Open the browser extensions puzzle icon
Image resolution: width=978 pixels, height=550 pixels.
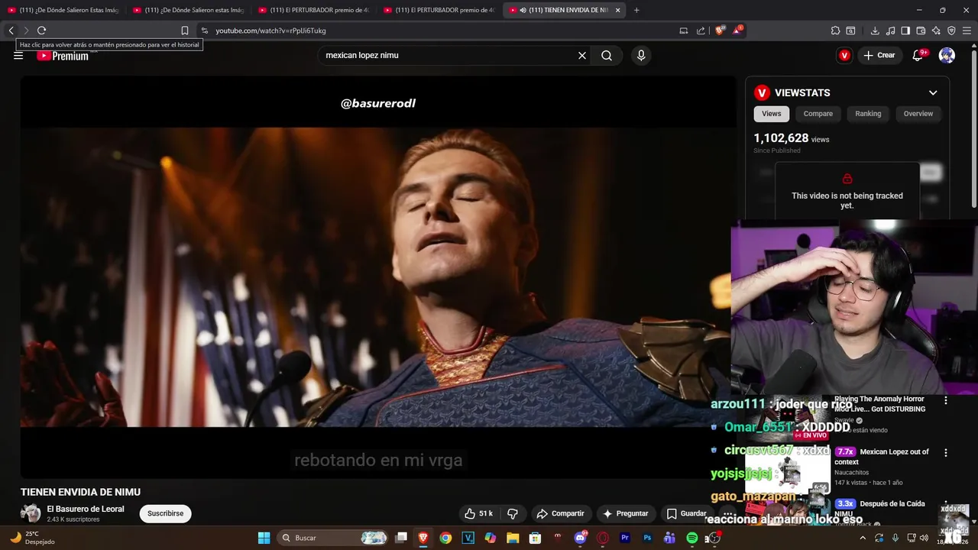click(835, 31)
